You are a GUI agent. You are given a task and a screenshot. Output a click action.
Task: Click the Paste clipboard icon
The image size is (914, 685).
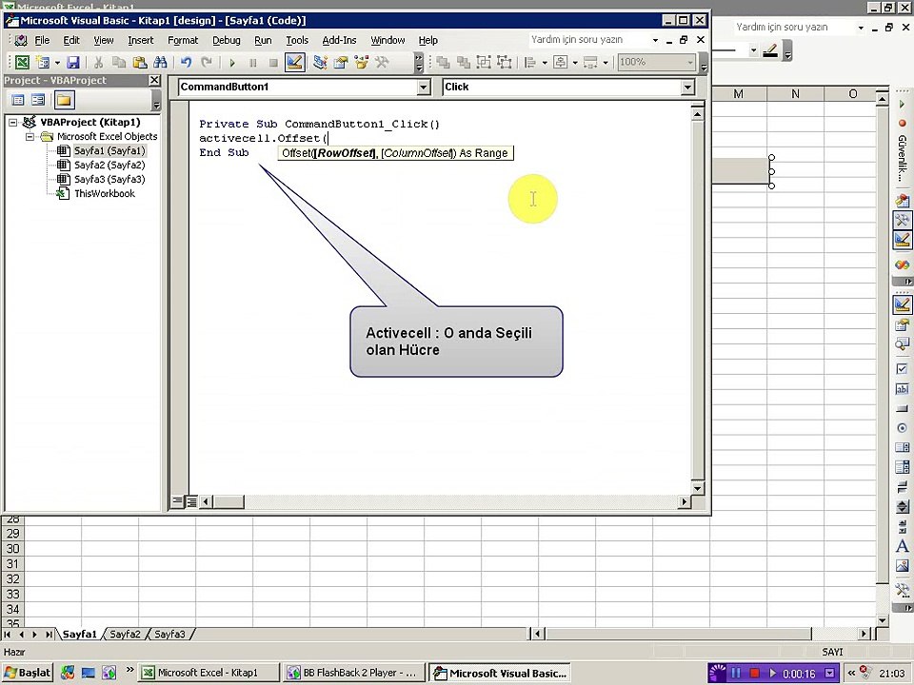(x=139, y=62)
